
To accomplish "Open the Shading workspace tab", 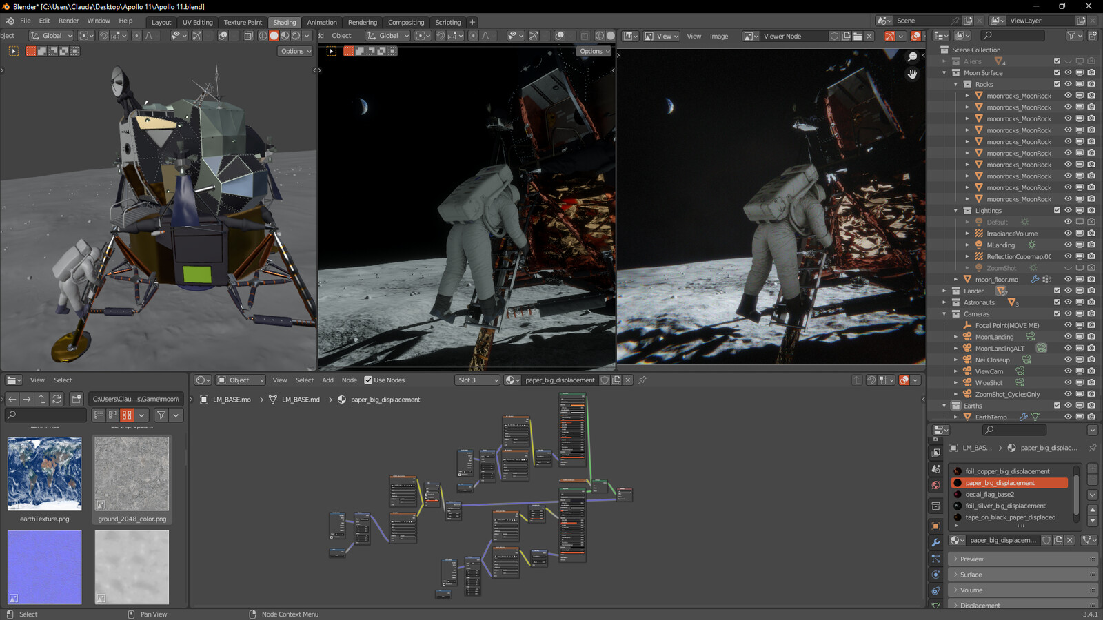I will click(284, 22).
